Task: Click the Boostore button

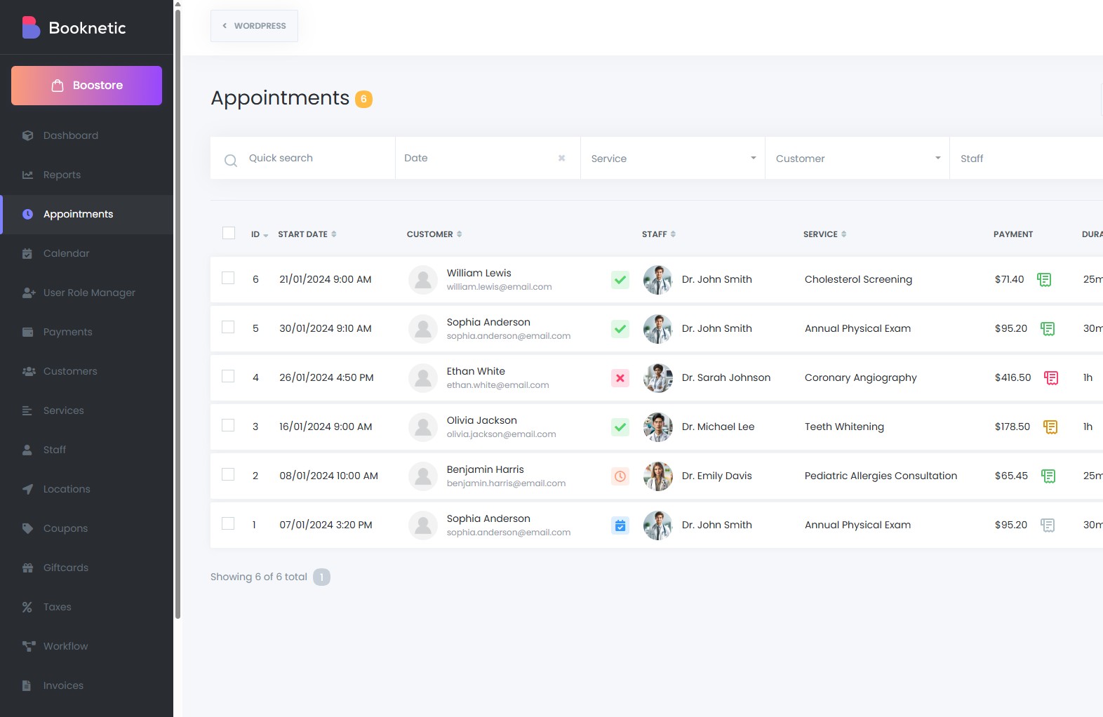Action: [x=86, y=86]
